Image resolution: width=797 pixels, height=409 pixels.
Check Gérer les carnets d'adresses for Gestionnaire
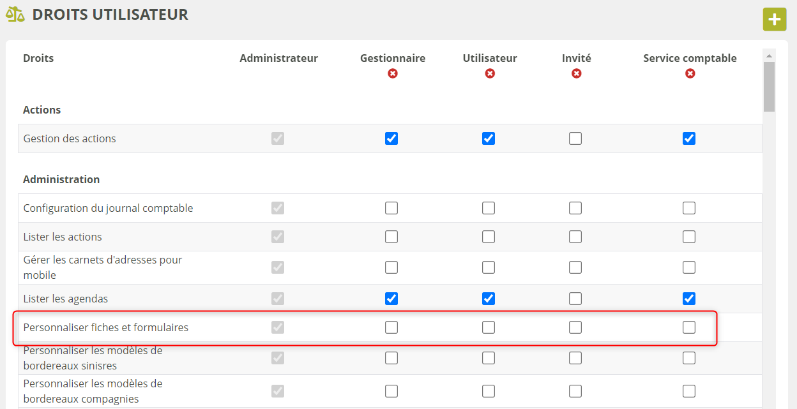(x=391, y=267)
